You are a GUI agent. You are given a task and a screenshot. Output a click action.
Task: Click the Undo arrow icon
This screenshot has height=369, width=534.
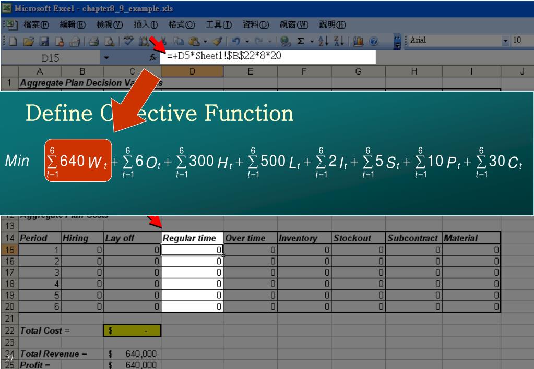coord(236,40)
